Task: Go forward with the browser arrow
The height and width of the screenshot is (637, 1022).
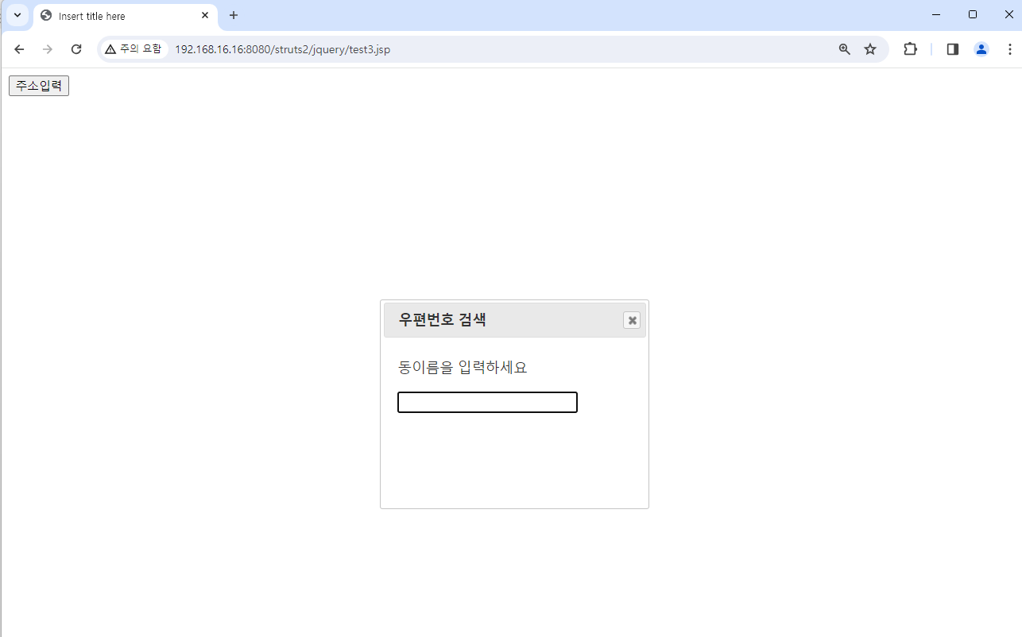Action: point(48,49)
